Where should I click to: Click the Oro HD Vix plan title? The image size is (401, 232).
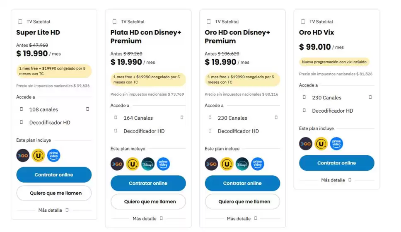coord(316,32)
